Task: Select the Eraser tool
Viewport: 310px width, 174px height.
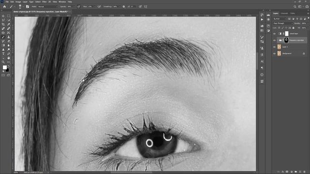Action: tap(9, 41)
